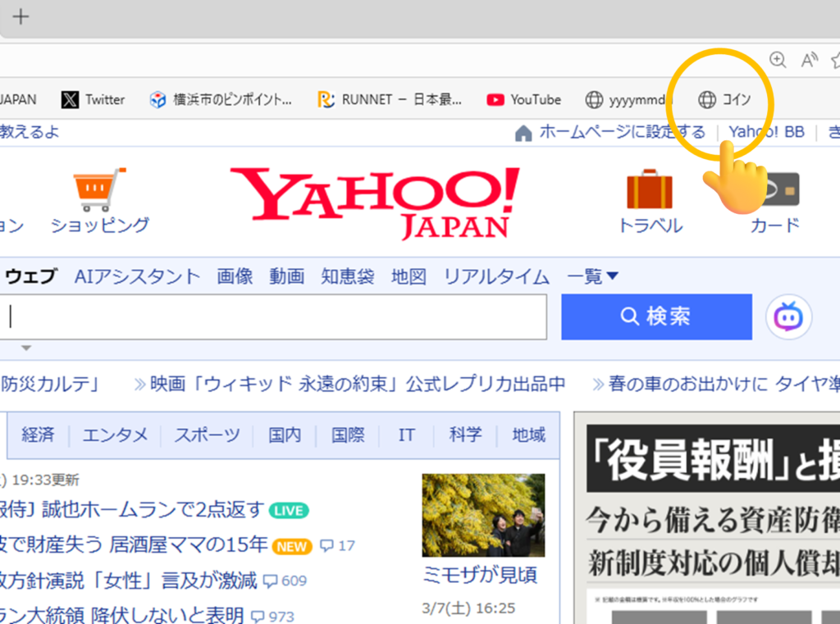Click the zoom magnifier icon in address bar

777,59
